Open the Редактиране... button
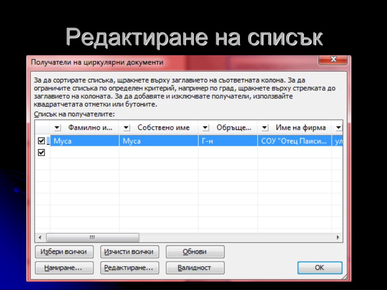This screenshot has width=387, height=290. pos(130,268)
